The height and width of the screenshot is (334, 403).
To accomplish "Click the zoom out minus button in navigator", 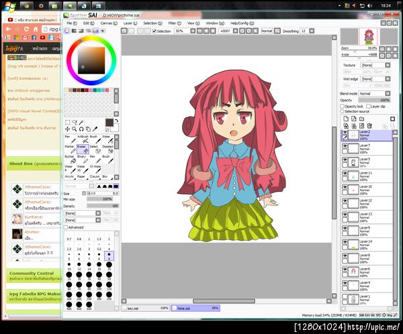I will [x=382, y=49].
